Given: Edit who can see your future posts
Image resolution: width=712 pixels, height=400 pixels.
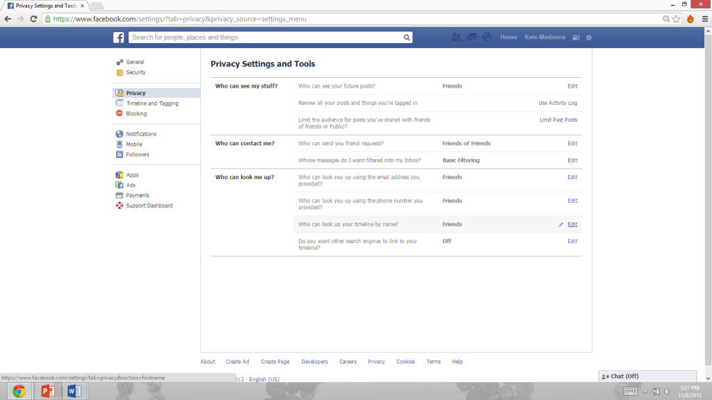Looking at the screenshot, I should tap(572, 86).
